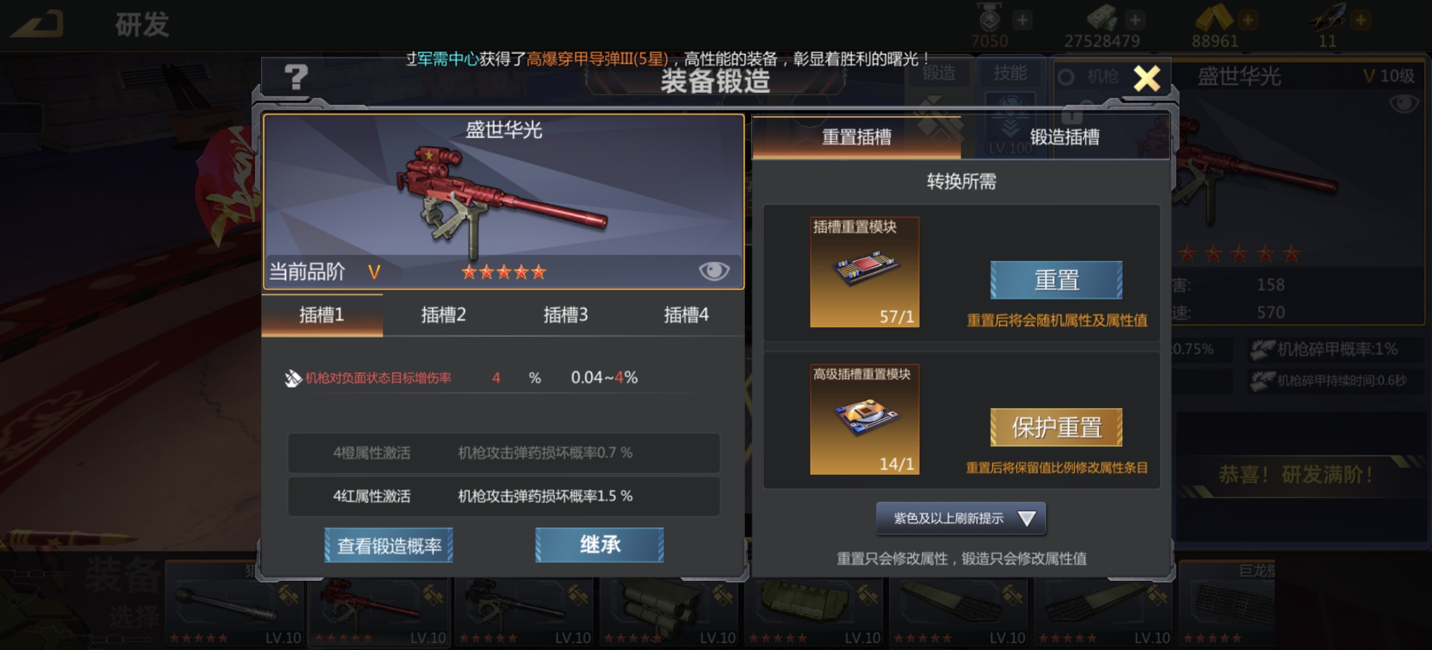Click the dropdown triangle arrow
The width and height of the screenshot is (1432, 650).
coord(1026,518)
